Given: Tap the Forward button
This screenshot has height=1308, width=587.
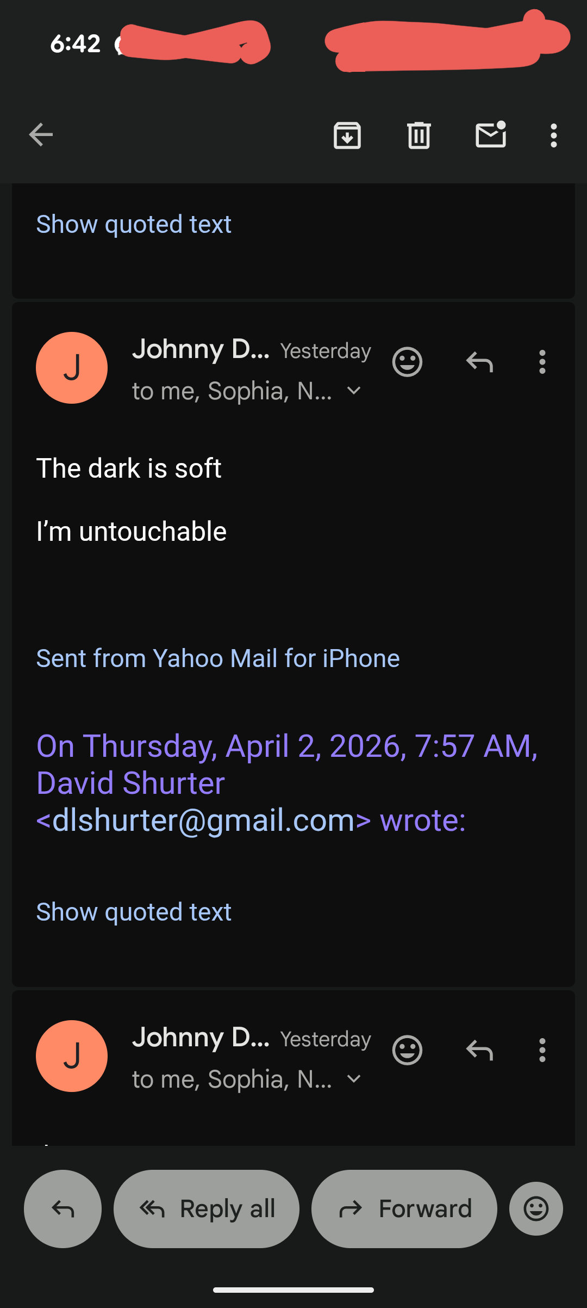Looking at the screenshot, I should (404, 1209).
